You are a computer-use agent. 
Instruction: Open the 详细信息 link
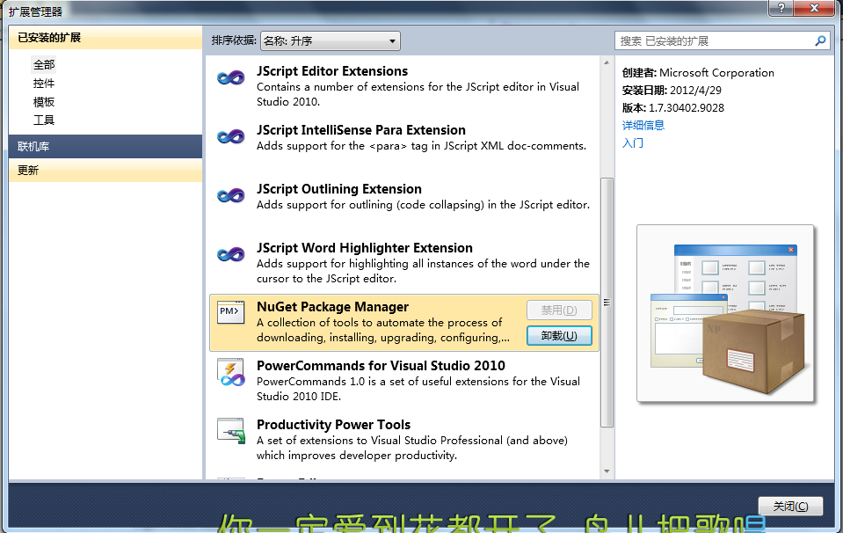pyautogui.click(x=643, y=125)
